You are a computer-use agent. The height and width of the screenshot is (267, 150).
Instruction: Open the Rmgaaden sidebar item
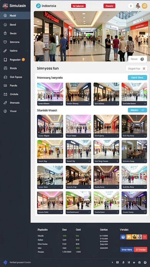[x=15, y=60]
